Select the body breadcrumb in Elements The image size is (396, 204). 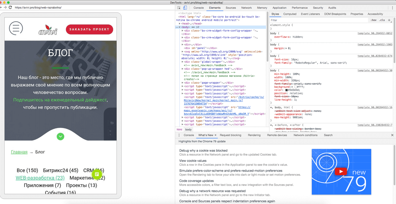(x=188, y=129)
